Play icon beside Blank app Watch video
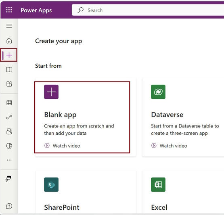The height and width of the screenshot is (215, 224). pyautogui.click(x=47, y=146)
